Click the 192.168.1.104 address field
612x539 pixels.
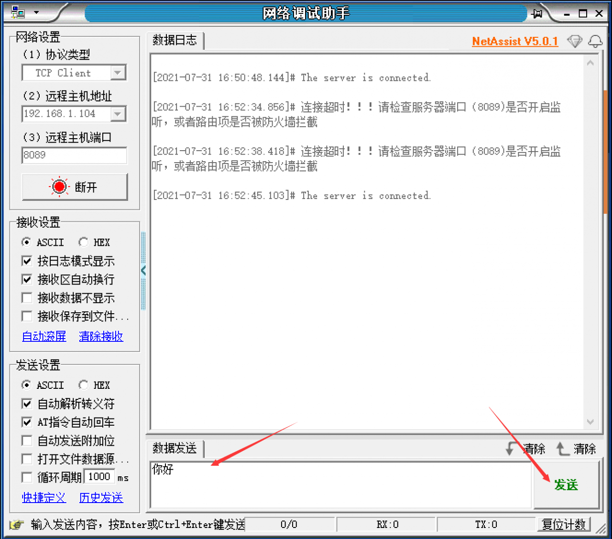tap(66, 114)
